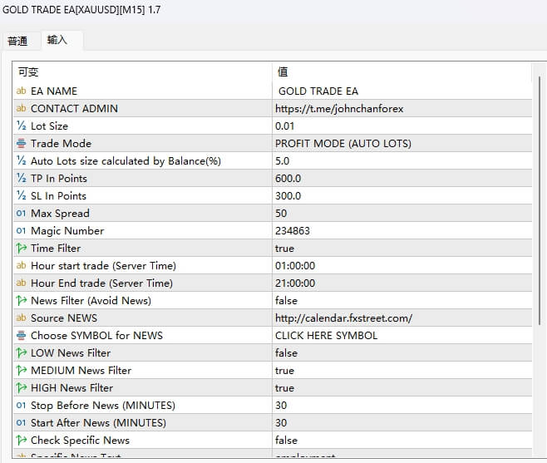Click the boolean arrow icon beside Time Filter
The height and width of the screenshot is (463, 547).
pos(22,248)
